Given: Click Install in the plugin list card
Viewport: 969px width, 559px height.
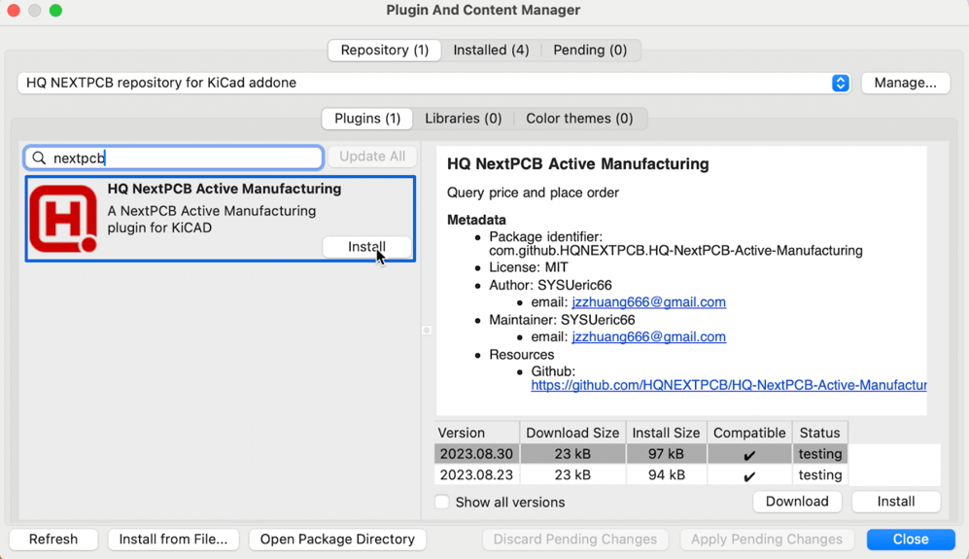Looking at the screenshot, I should click(x=366, y=247).
